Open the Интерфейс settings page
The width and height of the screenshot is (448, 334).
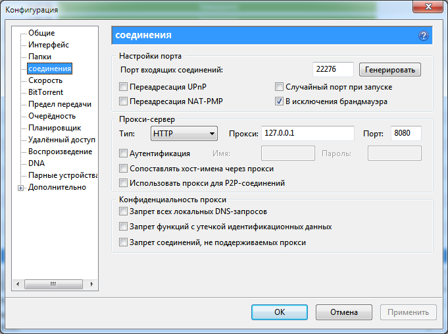coord(49,45)
